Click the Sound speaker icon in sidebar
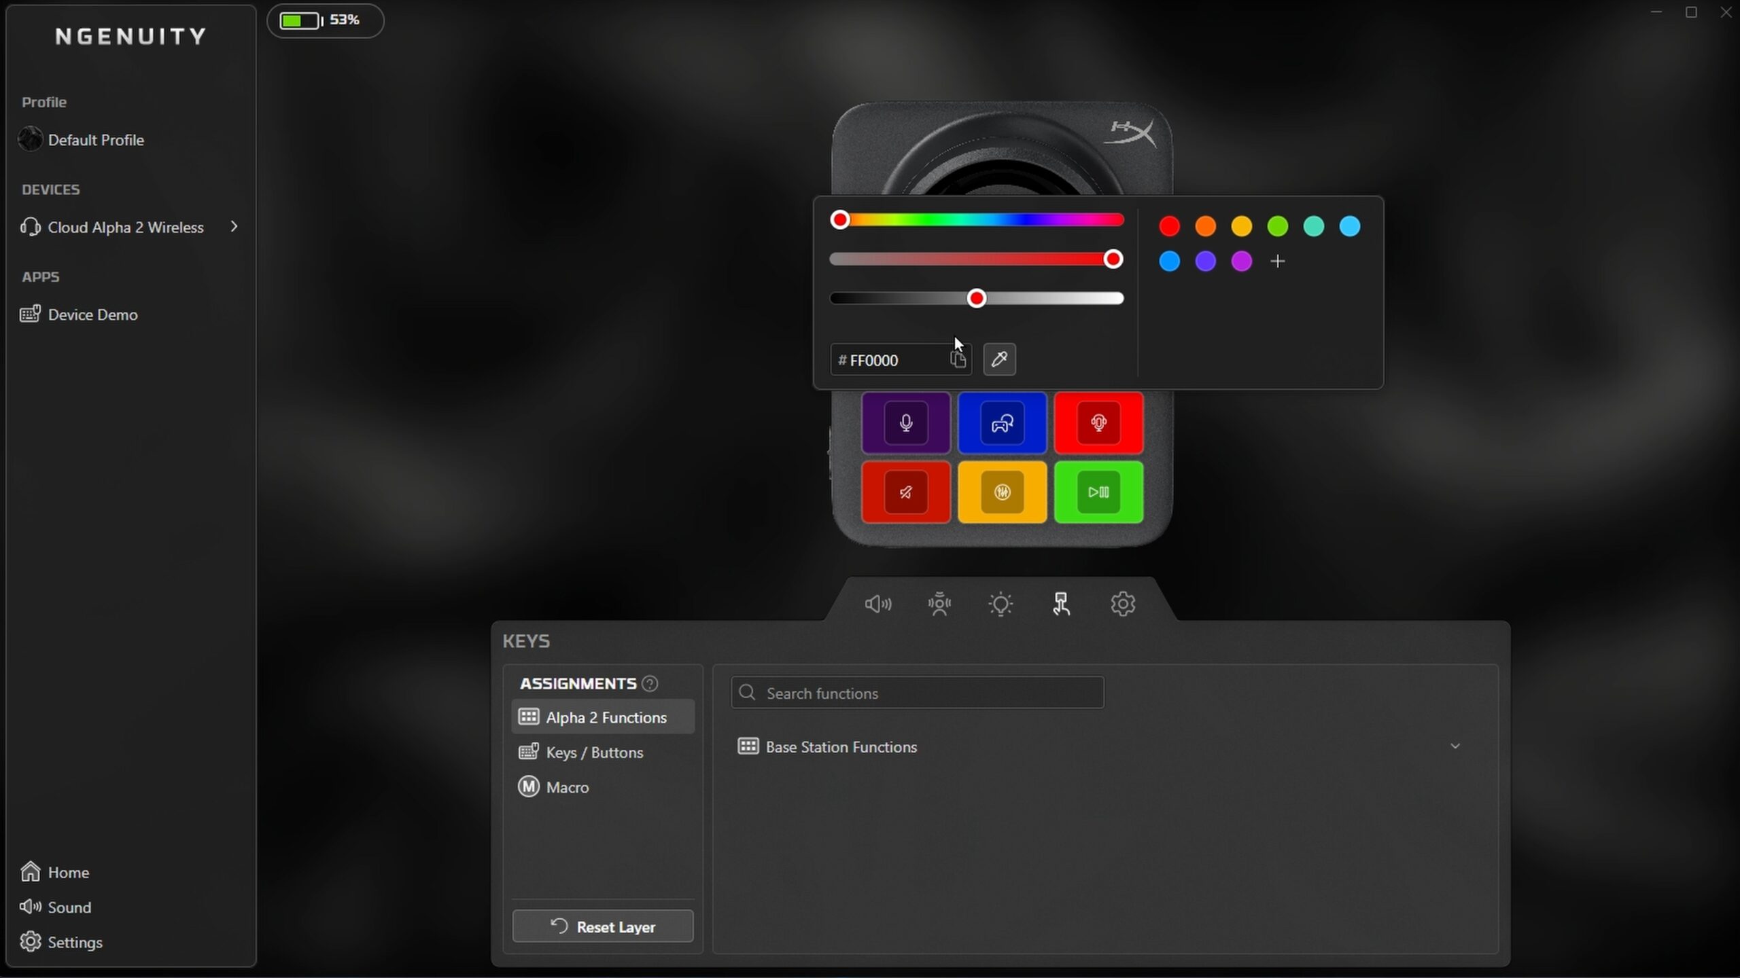This screenshot has width=1740, height=978. click(x=30, y=907)
